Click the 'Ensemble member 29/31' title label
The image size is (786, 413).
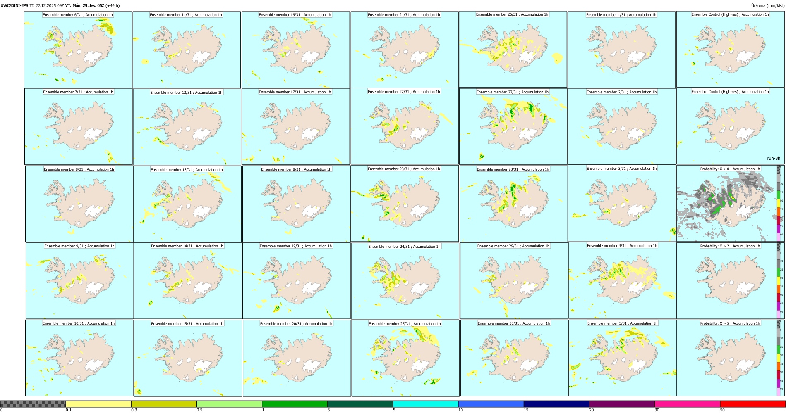tap(513, 246)
